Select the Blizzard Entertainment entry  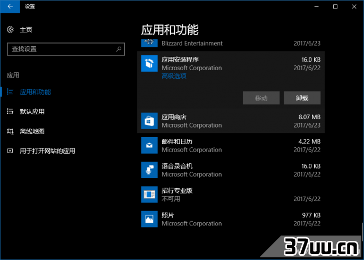click(x=231, y=43)
